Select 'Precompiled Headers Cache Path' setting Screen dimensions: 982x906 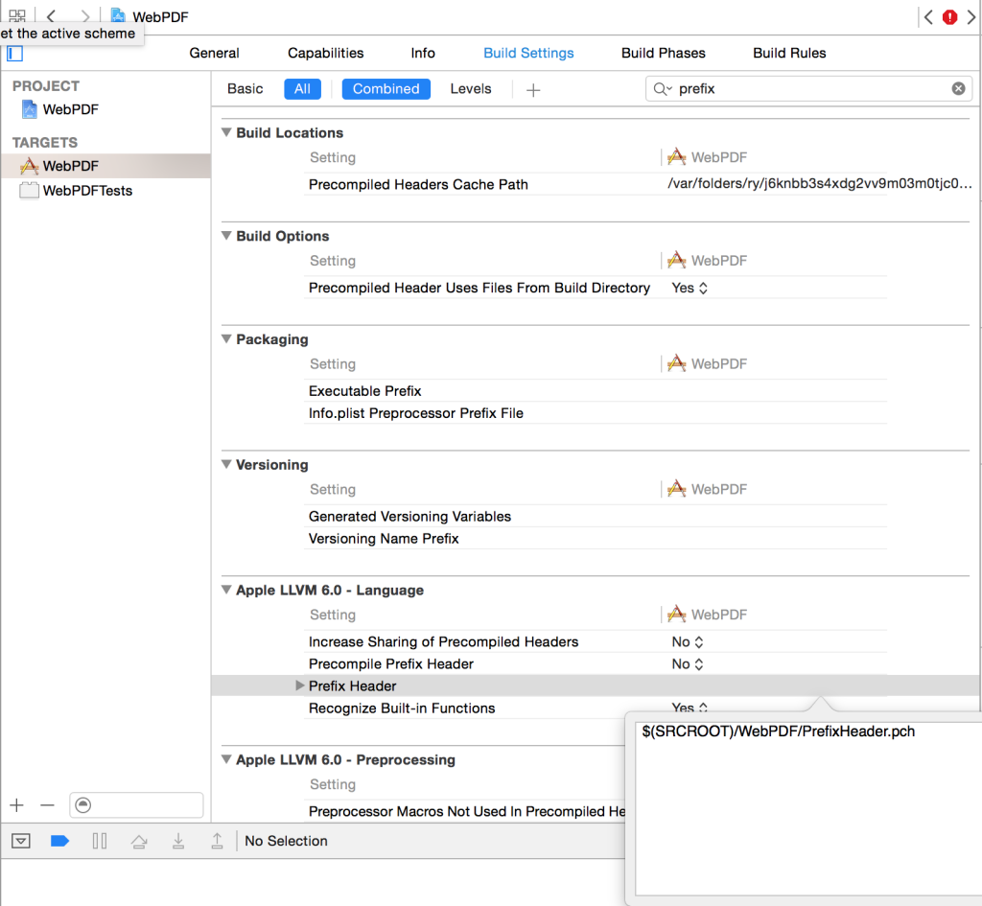[418, 185]
